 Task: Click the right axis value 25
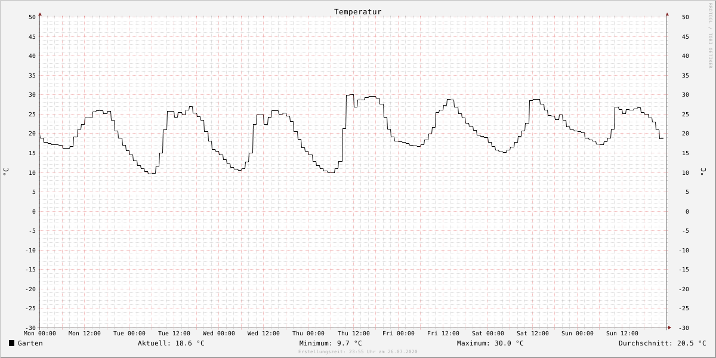686,114
